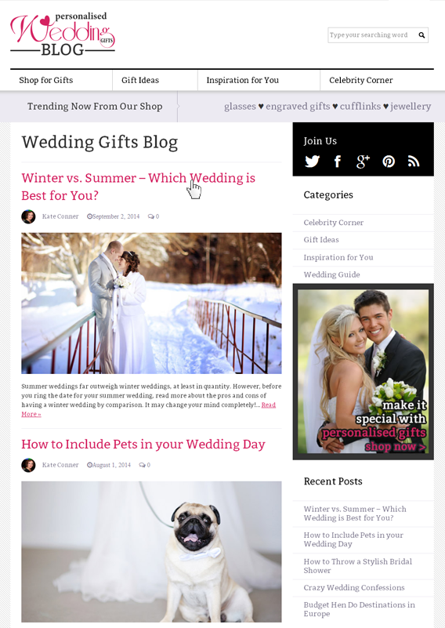The width and height of the screenshot is (445, 628).
Task: Open the Gift Ideas menu item
Action: click(x=140, y=80)
